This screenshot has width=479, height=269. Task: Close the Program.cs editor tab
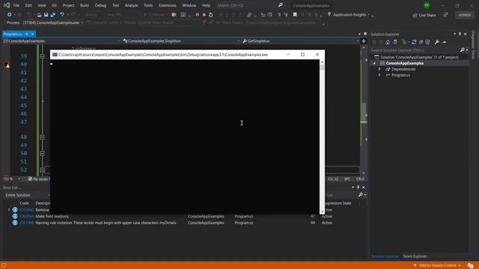tap(32, 34)
